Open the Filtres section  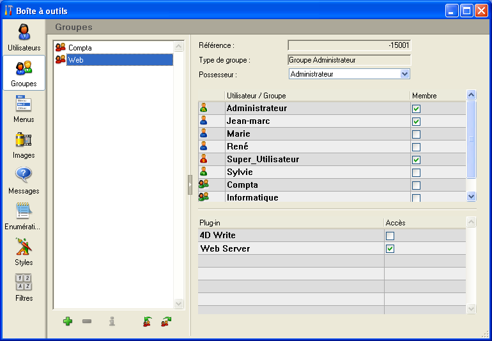[24, 287]
